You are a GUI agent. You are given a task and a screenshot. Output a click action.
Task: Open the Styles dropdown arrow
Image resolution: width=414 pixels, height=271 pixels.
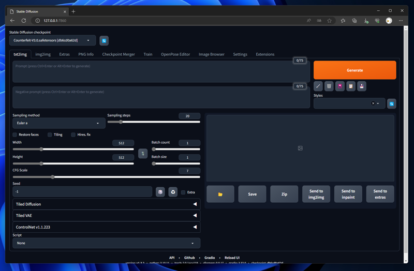click(x=378, y=103)
